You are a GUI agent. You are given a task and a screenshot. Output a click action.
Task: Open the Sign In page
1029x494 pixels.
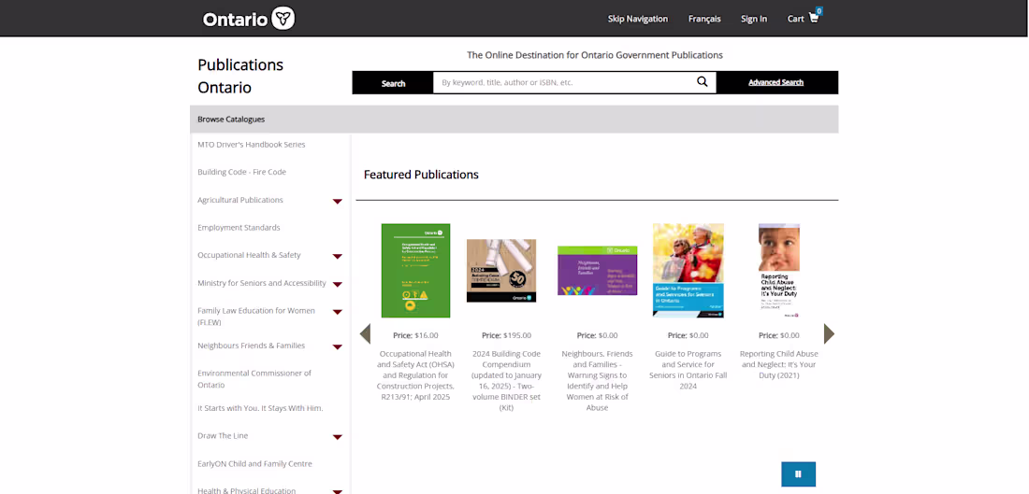point(754,19)
